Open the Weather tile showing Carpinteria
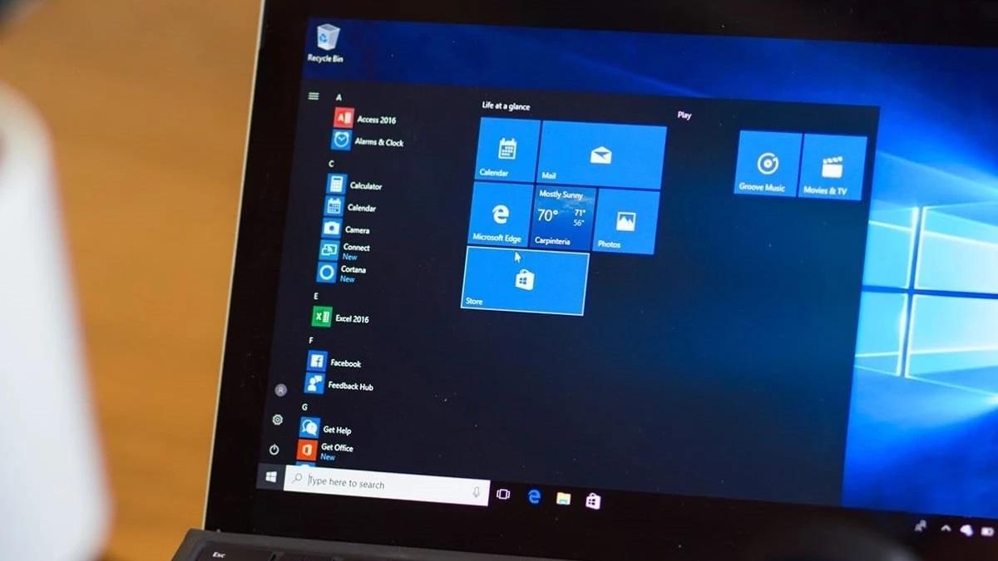This screenshot has height=561, width=998. [564, 219]
